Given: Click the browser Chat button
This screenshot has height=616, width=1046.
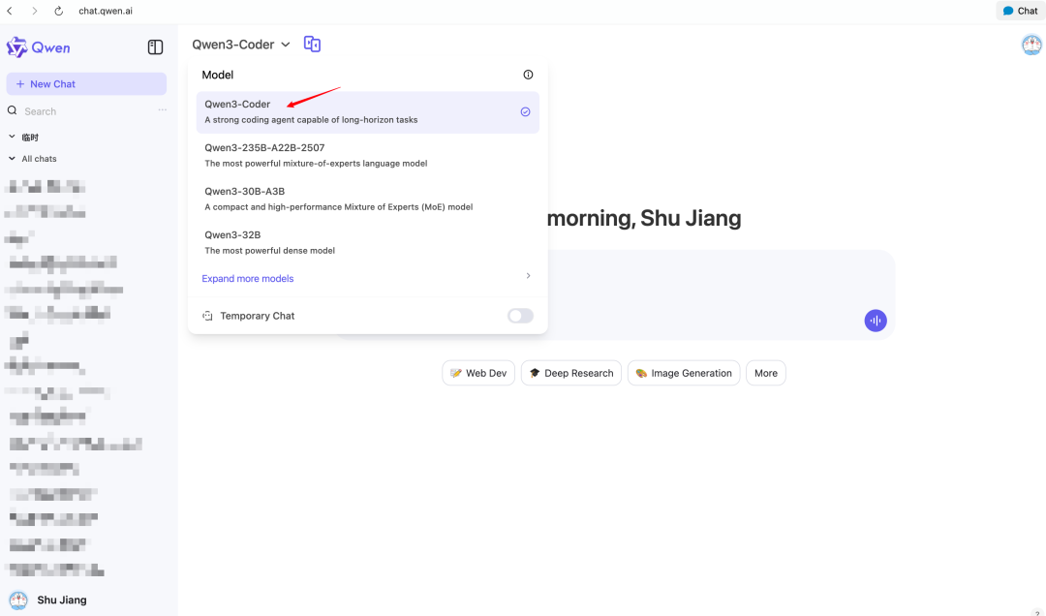Looking at the screenshot, I should (1020, 11).
